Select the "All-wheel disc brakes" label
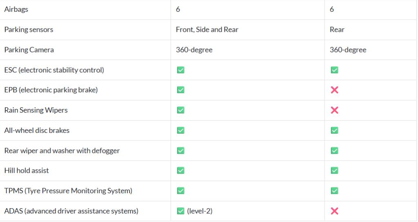Screen dimensions: 418x222 point(37,131)
